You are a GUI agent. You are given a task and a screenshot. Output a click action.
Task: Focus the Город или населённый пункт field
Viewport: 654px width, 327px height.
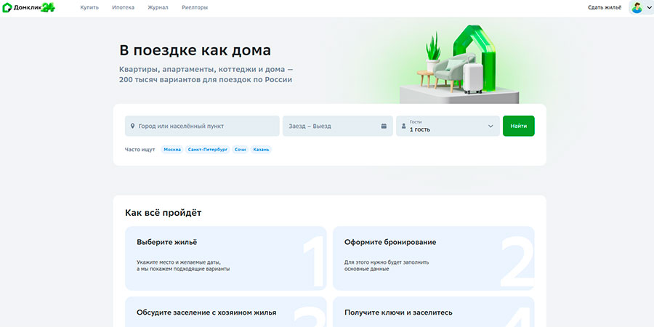[x=202, y=126]
